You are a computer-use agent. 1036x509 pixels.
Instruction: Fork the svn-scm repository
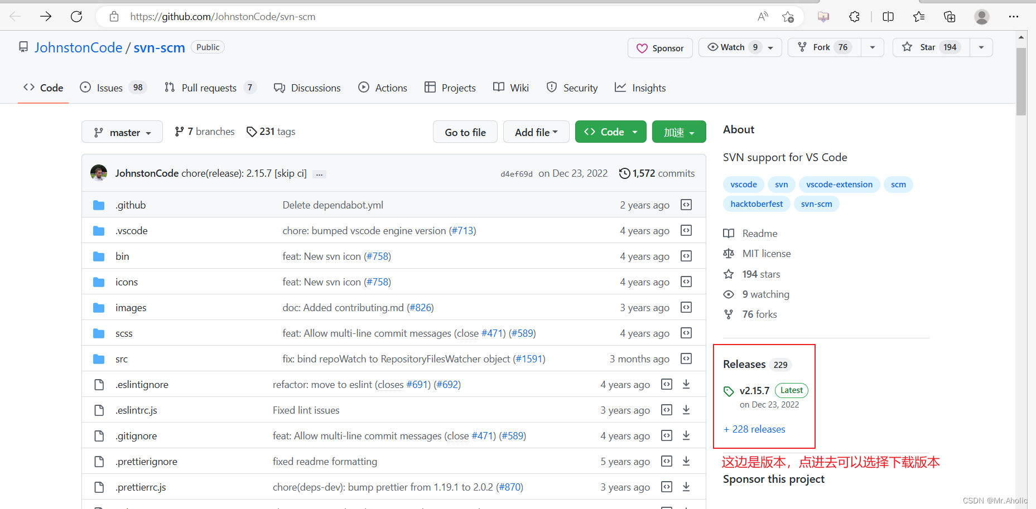(825, 47)
